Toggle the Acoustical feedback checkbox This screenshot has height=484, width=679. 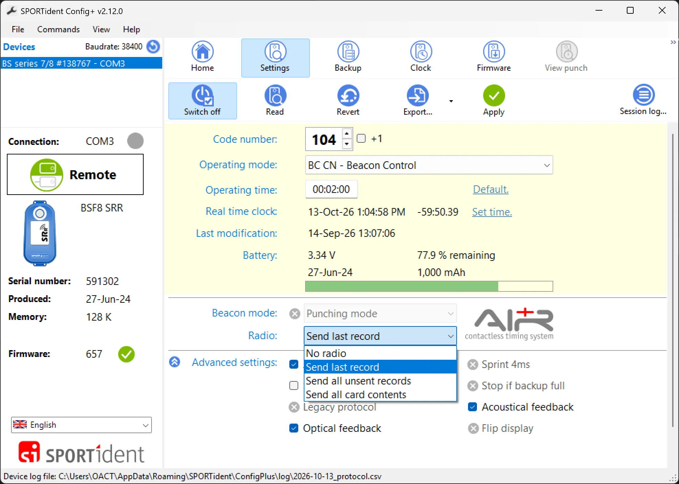pyautogui.click(x=472, y=407)
